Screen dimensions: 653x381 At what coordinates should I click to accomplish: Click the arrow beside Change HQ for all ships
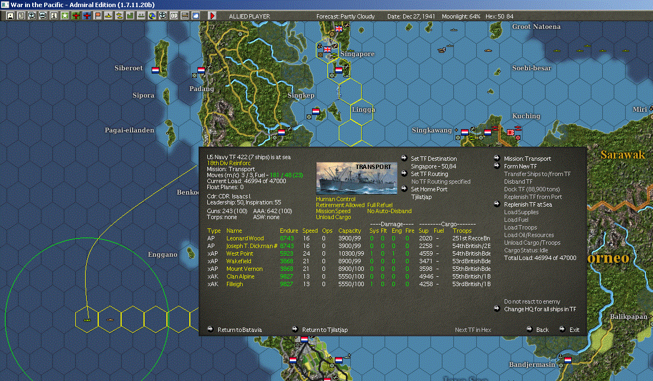pos(497,309)
